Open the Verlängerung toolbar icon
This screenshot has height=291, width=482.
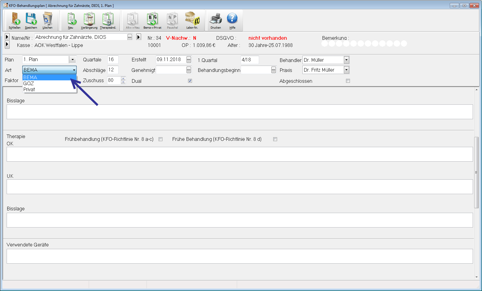tap(89, 19)
